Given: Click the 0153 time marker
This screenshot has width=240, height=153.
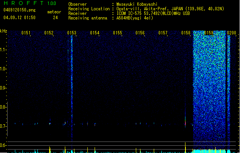Looking at the screenshot, I should click(x=72, y=33).
